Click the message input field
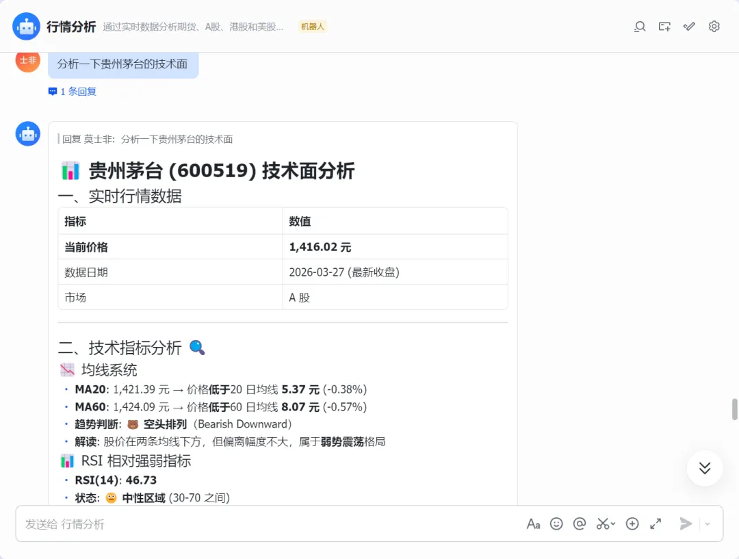This screenshot has width=739, height=559. pyautogui.click(x=273, y=523)
